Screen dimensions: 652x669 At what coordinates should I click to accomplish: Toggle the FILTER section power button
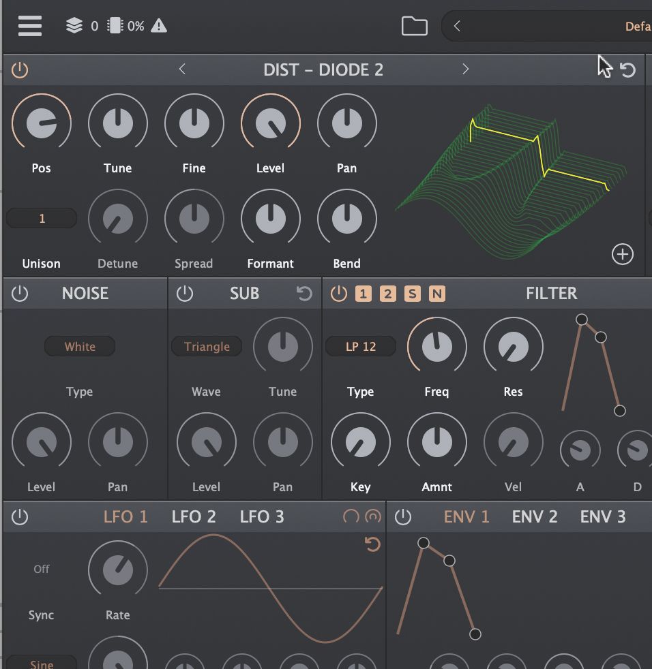(x=338, y=293)
